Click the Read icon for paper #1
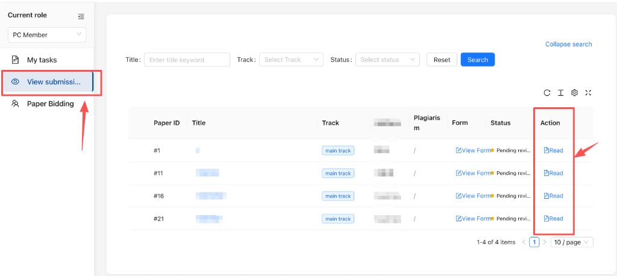This screenshot has width=617, height=276. point(546,150)
